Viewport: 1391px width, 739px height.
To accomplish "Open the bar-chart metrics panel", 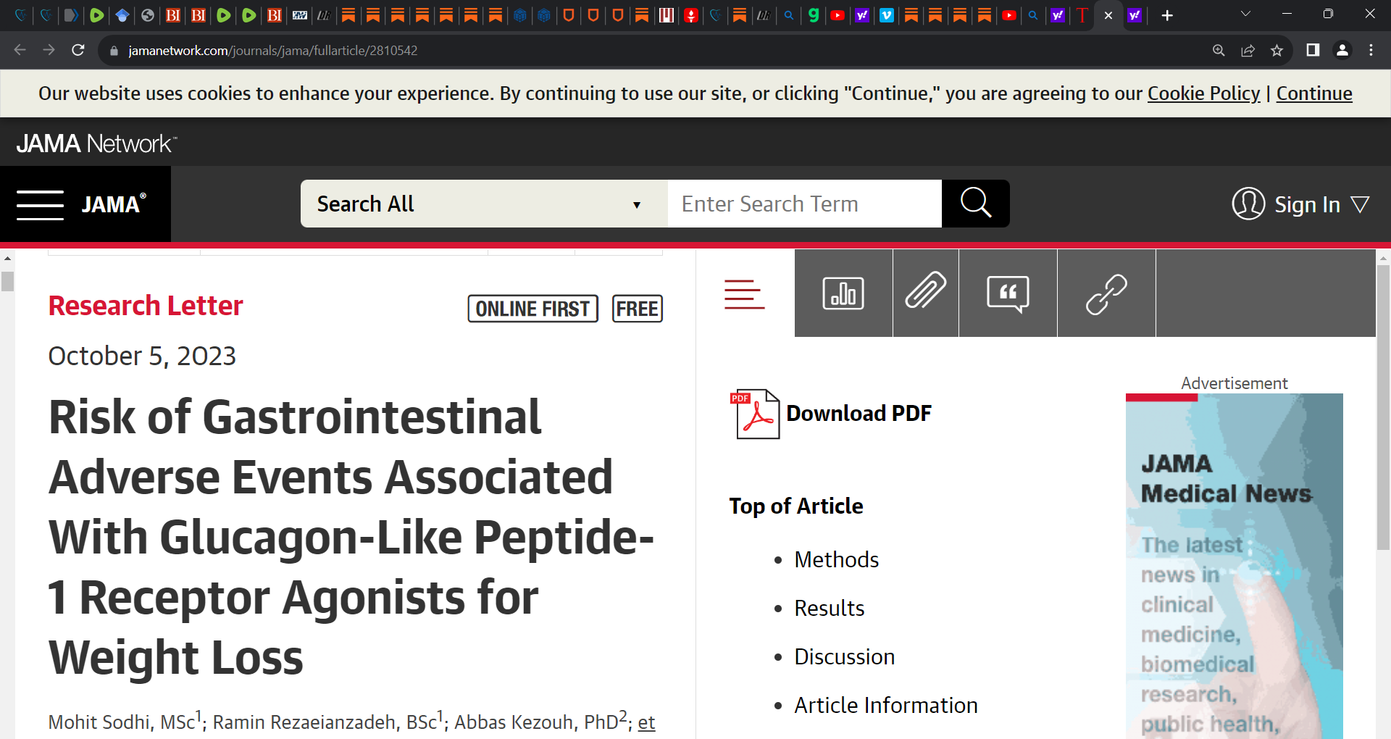I will click(843, 293).
